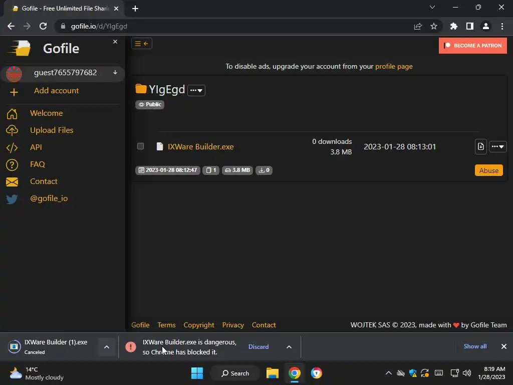
Task: Open File Explorer from taskbar
Action: tap(272, 373)
